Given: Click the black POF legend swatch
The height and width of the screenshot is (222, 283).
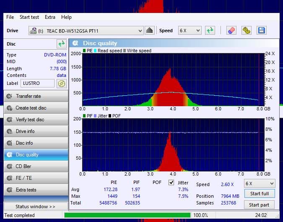Looking at the screenshot, I should point(110,116).
